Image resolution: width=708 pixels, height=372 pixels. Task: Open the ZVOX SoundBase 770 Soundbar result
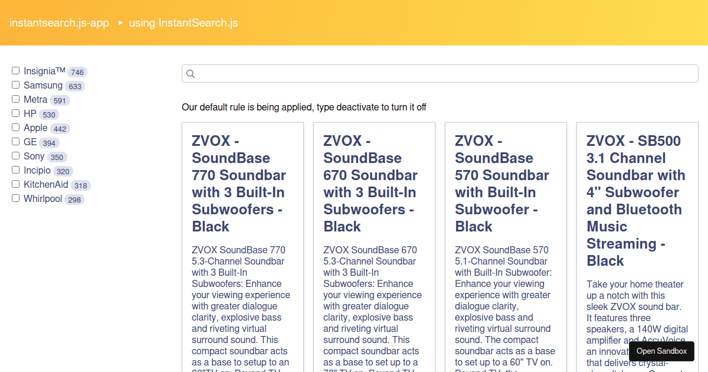(239, 184)
